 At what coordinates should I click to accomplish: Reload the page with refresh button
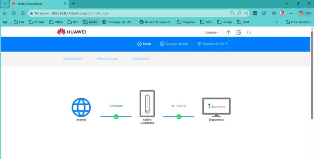click(x=14, y=13)
